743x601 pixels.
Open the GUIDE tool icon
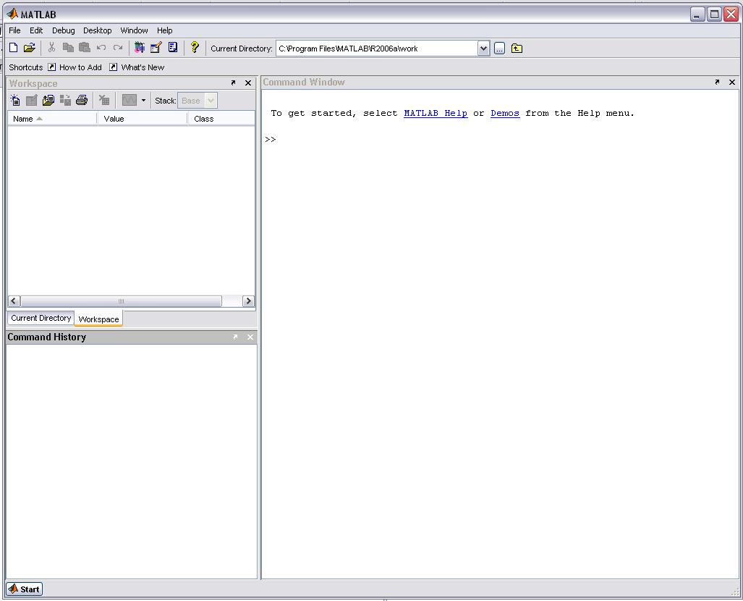point(156,48)
